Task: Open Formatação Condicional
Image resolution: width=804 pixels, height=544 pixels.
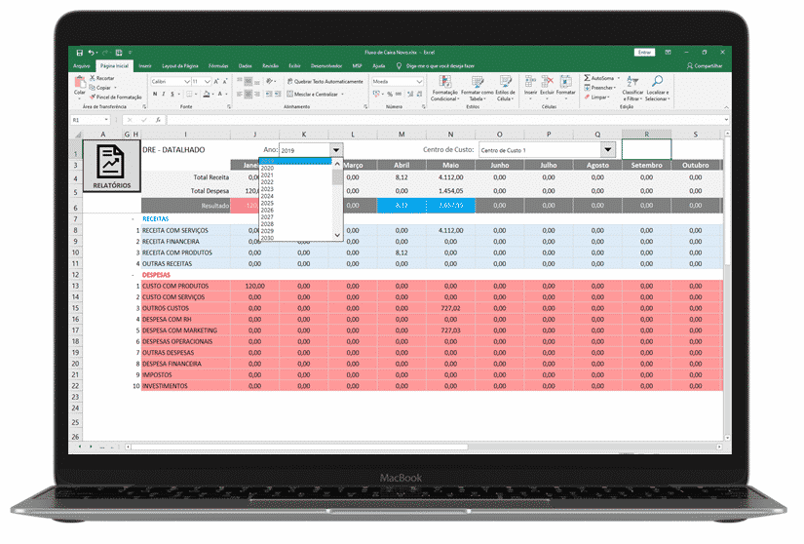Action: (444, 88)
